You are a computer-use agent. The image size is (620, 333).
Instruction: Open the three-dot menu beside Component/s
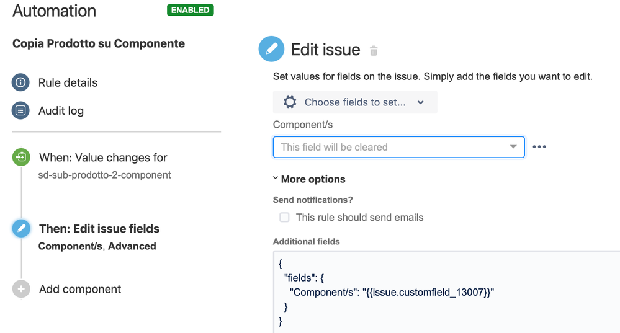click(539, 147)
